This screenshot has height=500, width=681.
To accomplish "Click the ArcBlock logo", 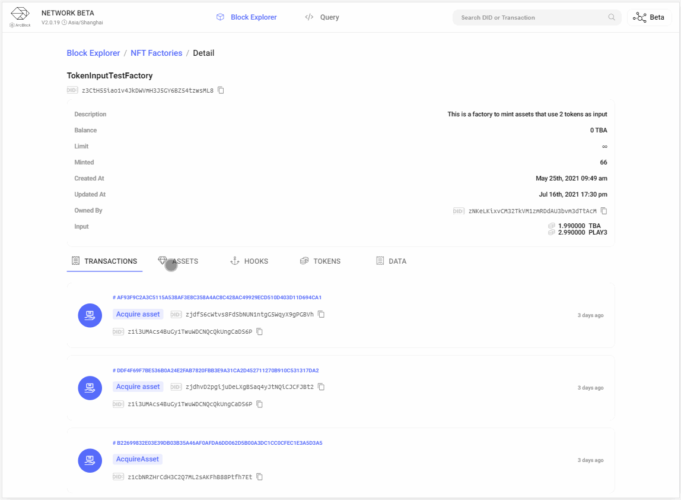I will pos(20,17).
